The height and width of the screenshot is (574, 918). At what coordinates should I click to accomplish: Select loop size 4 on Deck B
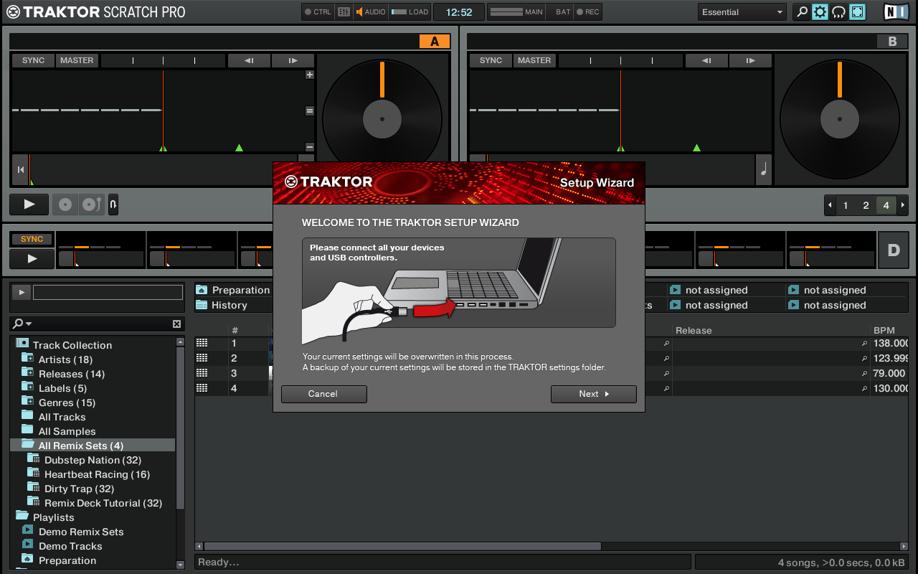pos(886,205)
